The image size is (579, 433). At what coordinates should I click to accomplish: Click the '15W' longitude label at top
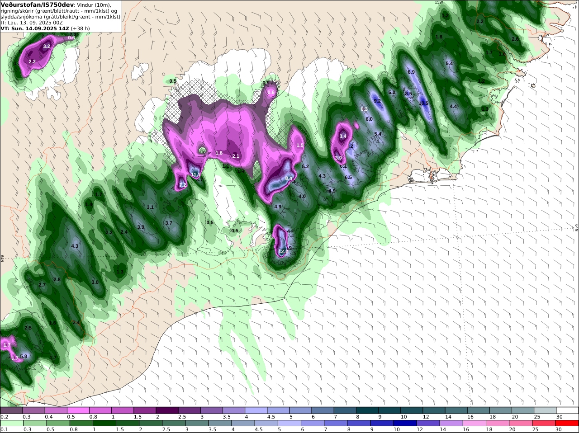(x=438, y=2)
